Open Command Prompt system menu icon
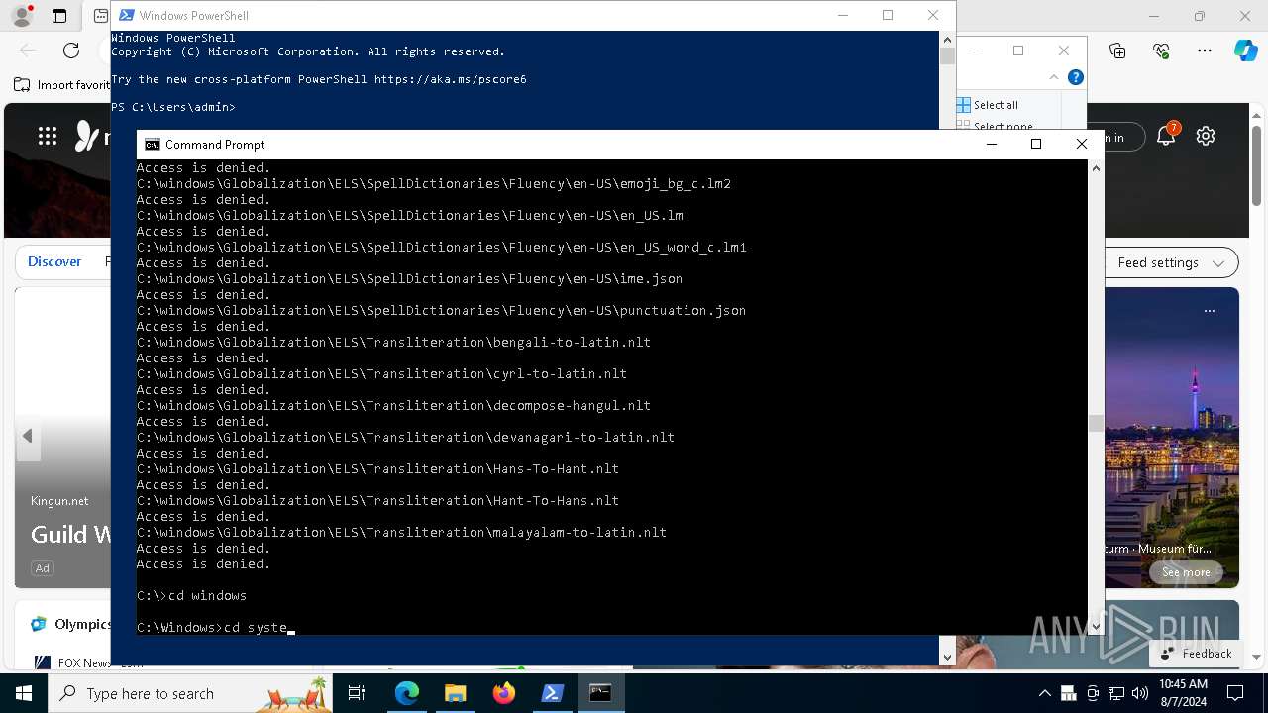 [x=152, y=145]
